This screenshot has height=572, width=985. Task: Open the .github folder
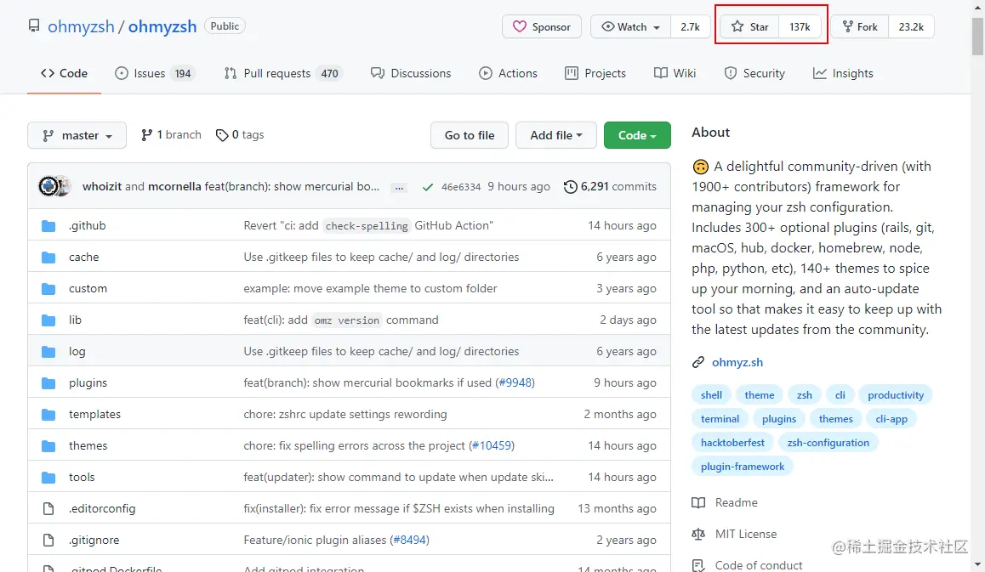tap(88, 225)
